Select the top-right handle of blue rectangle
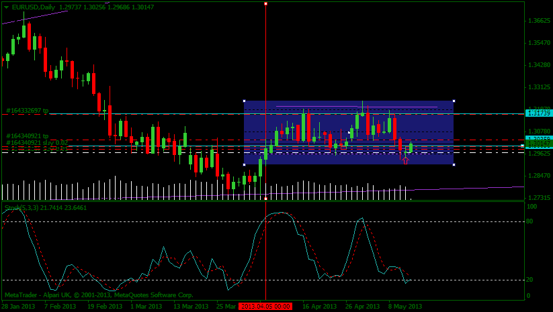 point(454,101)
